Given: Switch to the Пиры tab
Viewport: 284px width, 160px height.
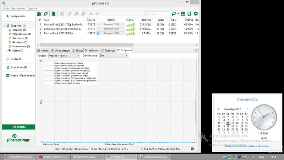Looking at the screenshot, I should (x=77, y=50).
